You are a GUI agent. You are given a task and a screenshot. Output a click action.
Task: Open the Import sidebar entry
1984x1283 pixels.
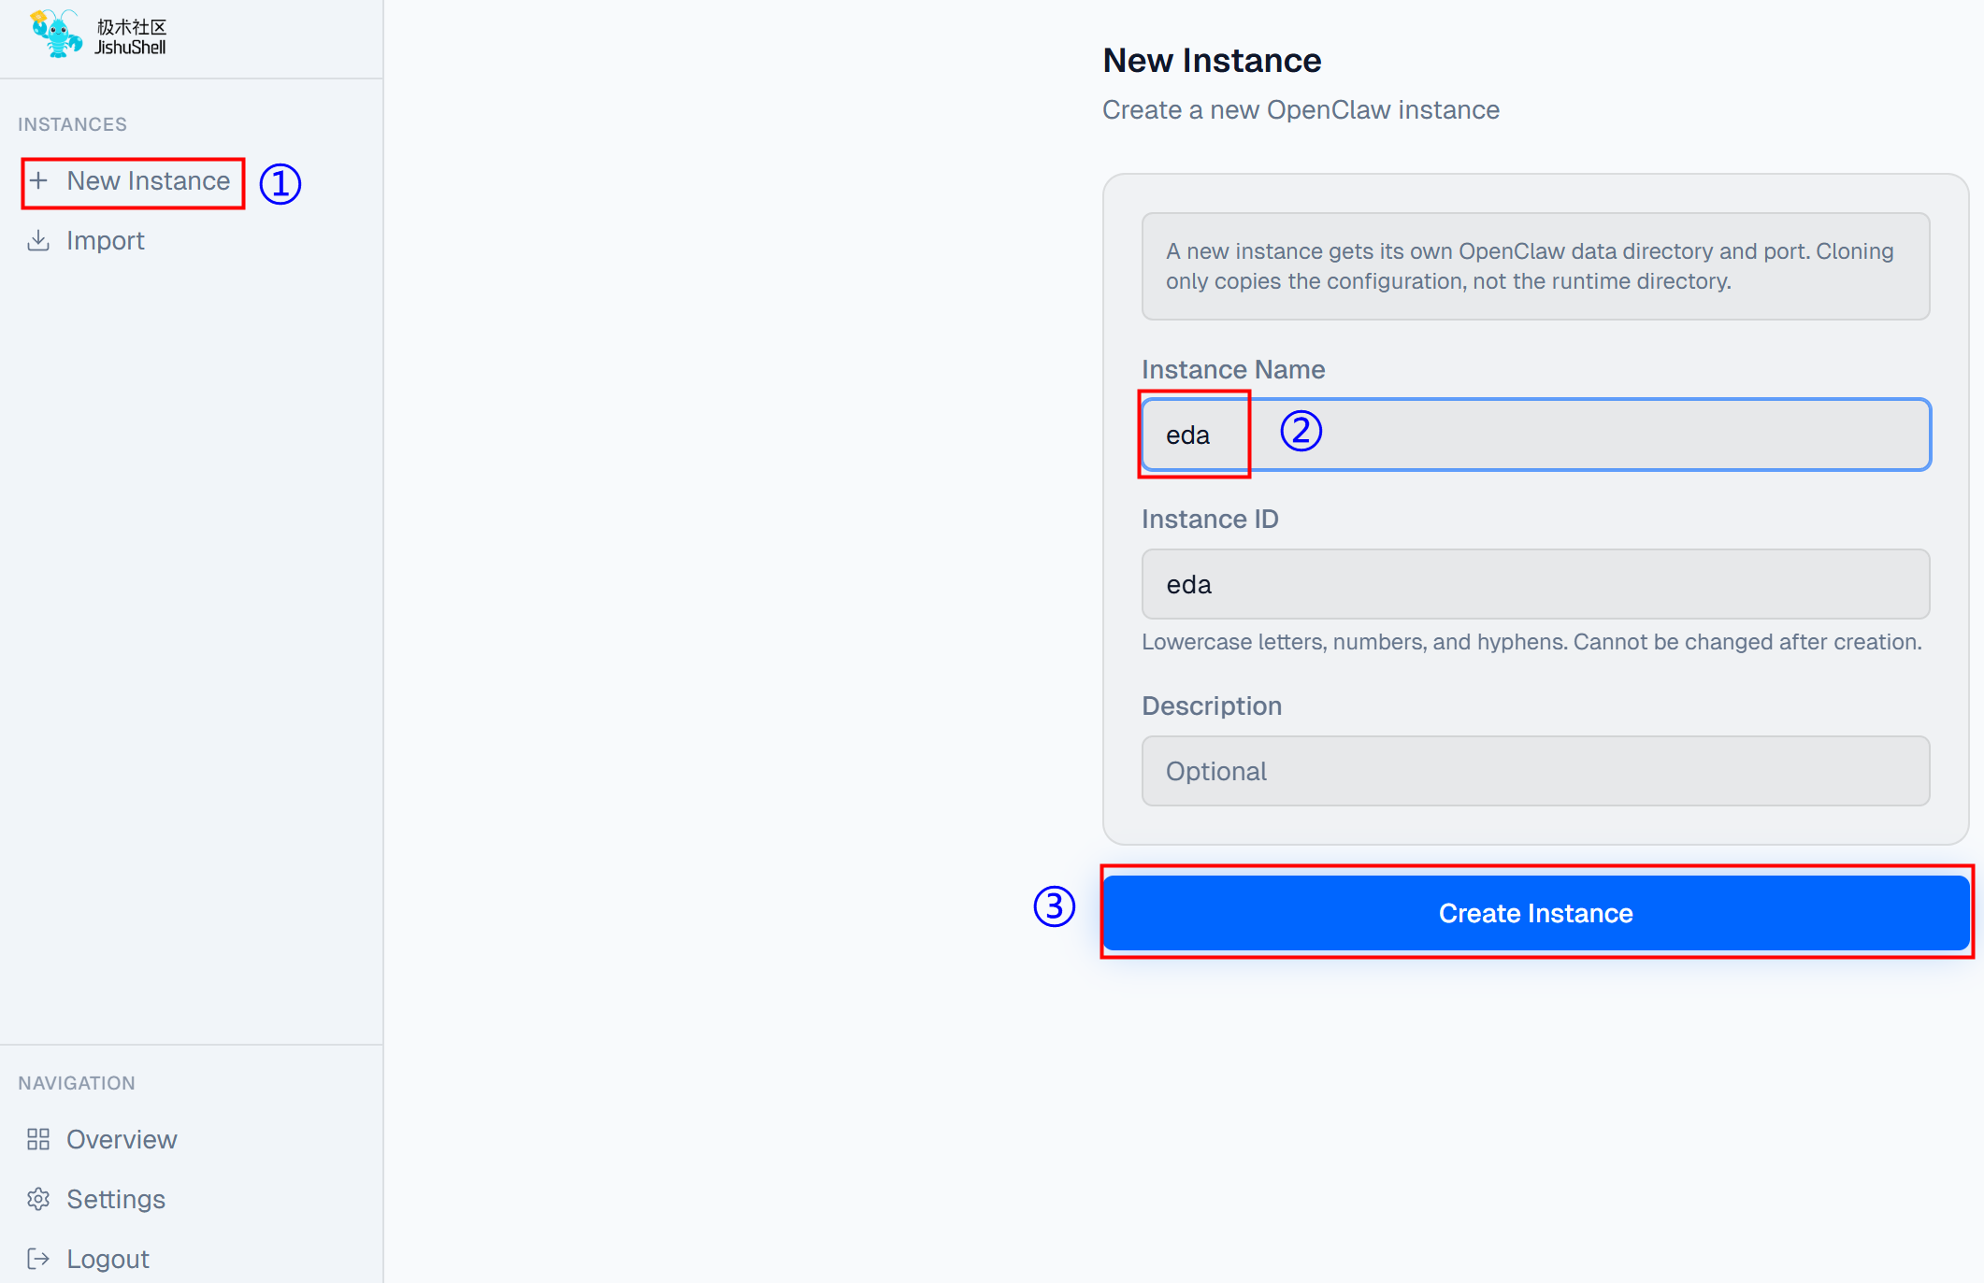[x=106, y=240]
